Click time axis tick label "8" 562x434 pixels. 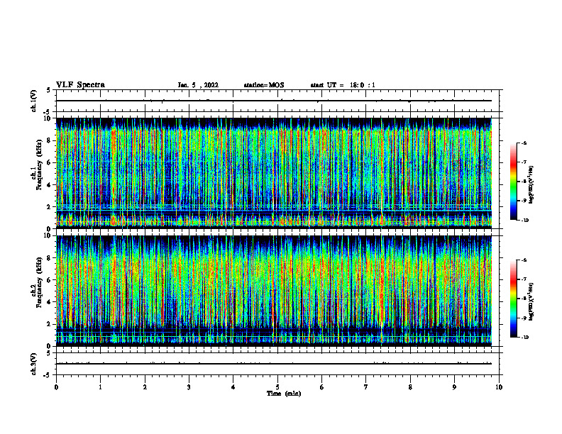point(410,387)
